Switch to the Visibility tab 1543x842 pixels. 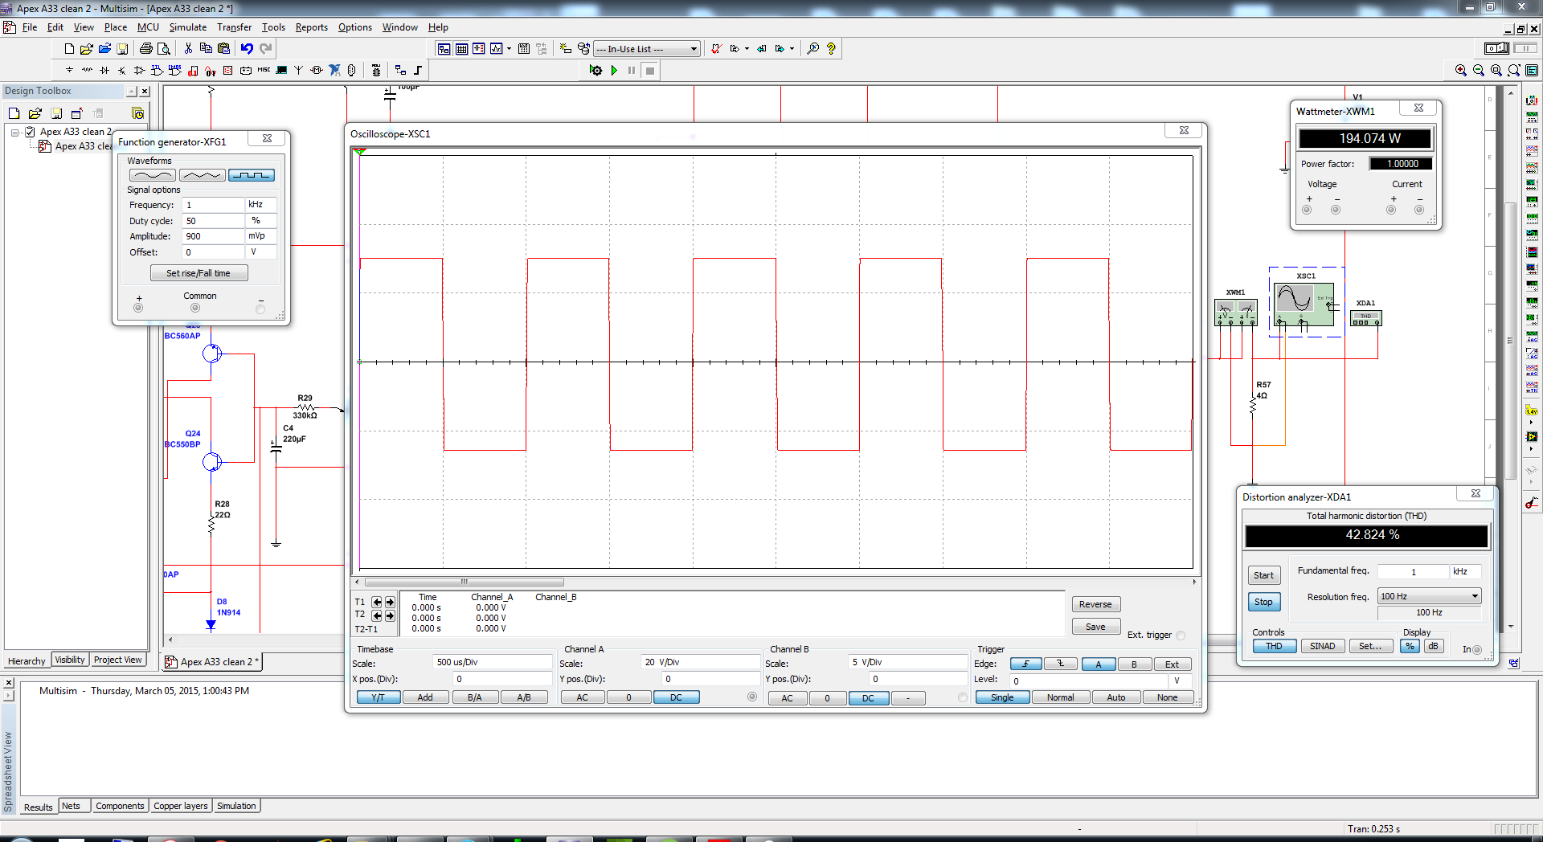70,660
